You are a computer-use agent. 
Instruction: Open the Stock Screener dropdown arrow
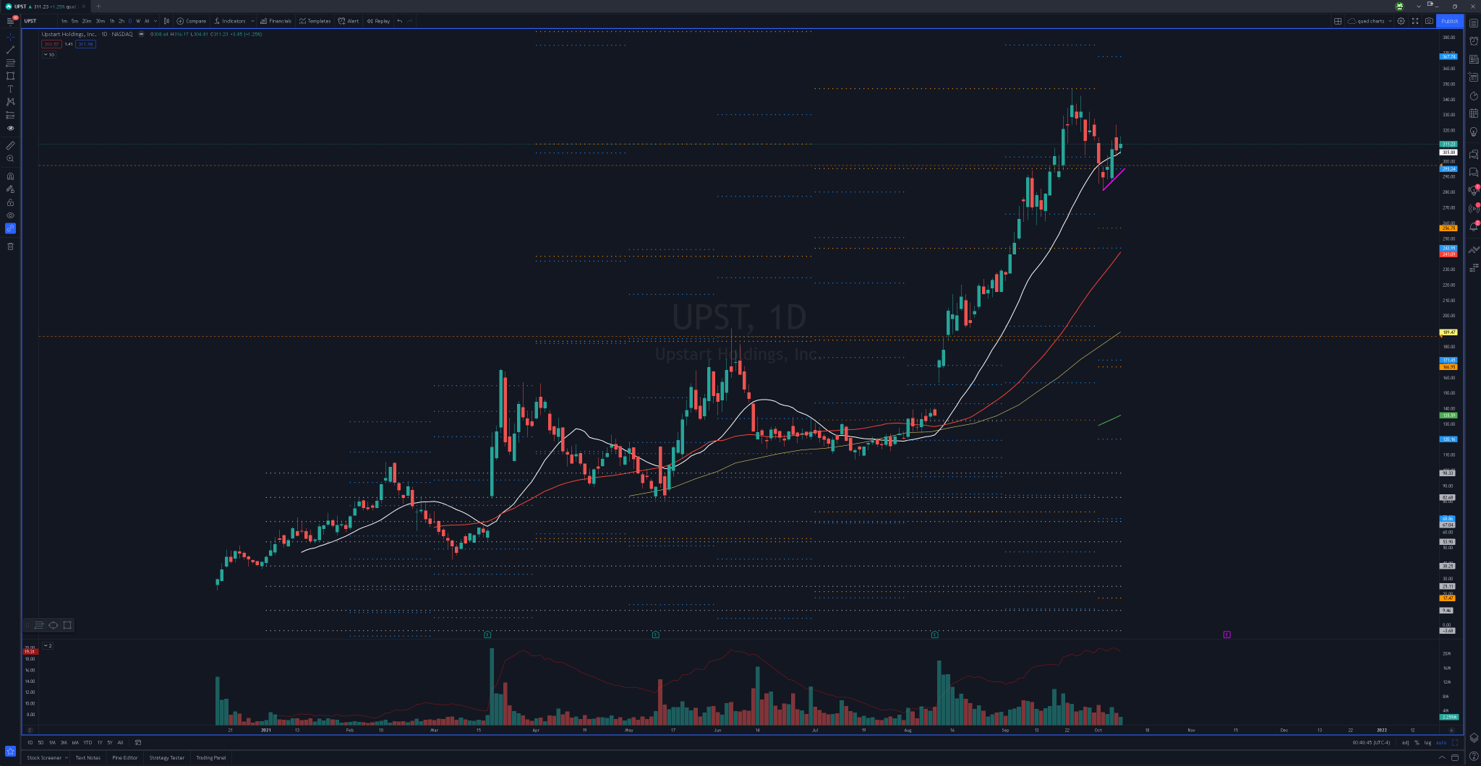(x=66, y=758)
